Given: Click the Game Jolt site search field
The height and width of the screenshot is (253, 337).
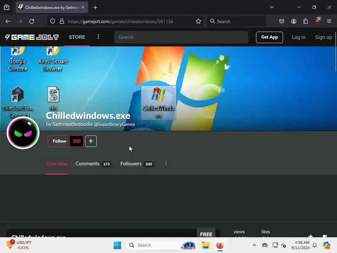Looking at the screenshot, I should click(181, 37).
